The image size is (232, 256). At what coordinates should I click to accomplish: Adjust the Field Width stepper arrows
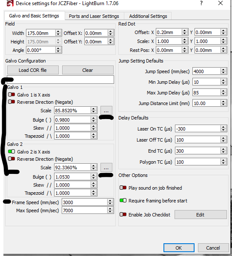58,33
